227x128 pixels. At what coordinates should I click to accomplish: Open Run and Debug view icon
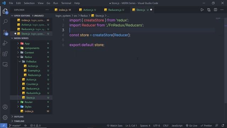coord(5,43)
